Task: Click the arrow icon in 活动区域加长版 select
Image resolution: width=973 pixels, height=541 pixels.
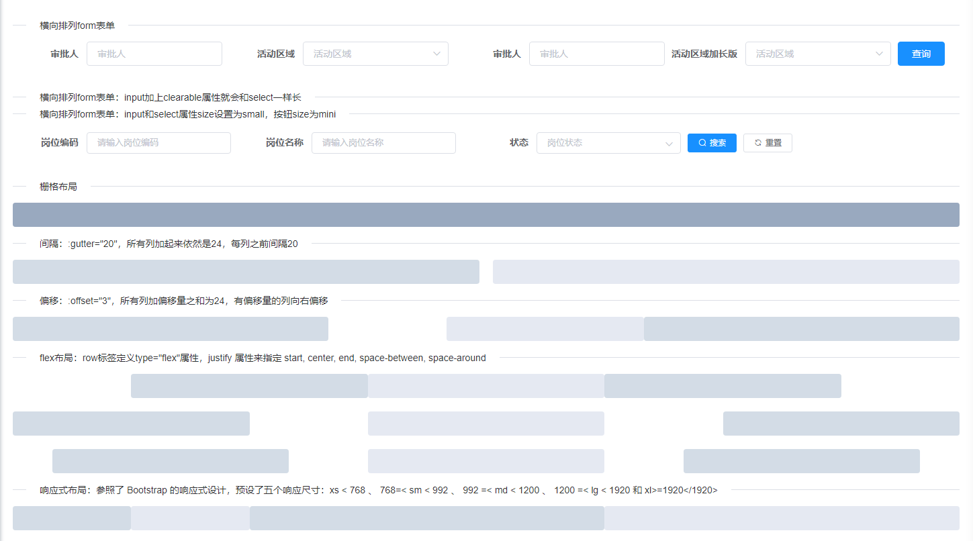Action: [x=880, y=54]
